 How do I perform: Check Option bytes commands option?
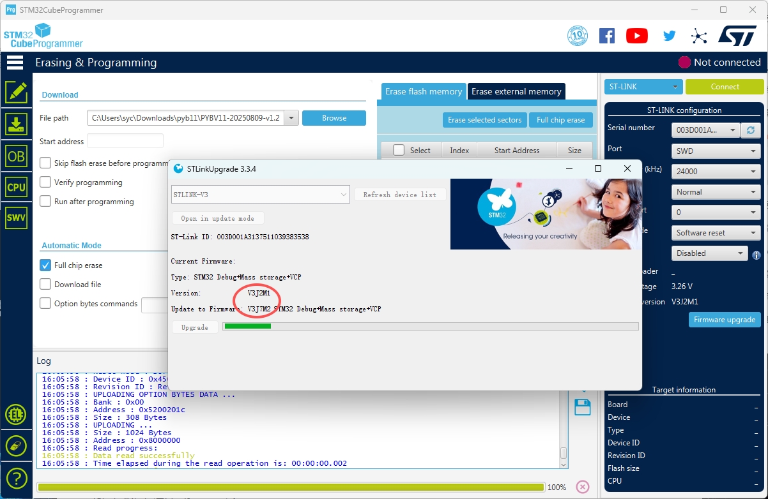click(45, 303)
